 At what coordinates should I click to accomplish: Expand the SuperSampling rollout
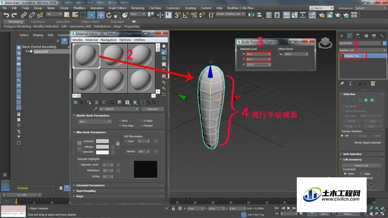tap(86, 191)
